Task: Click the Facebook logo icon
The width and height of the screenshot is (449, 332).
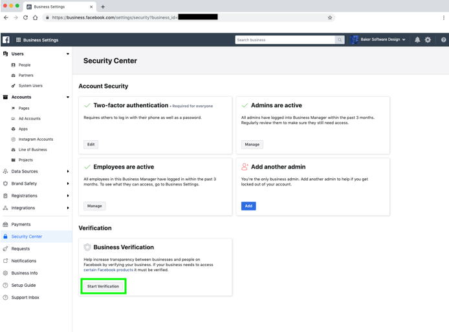Action: pos(6,40)
